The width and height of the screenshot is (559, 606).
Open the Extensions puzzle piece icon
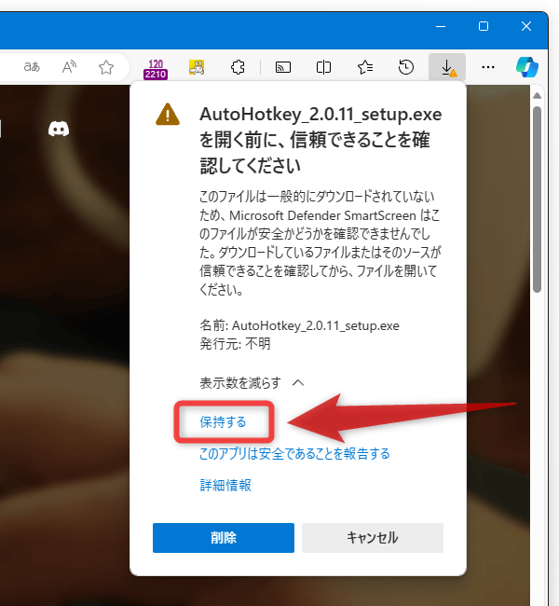coord(238,67)
